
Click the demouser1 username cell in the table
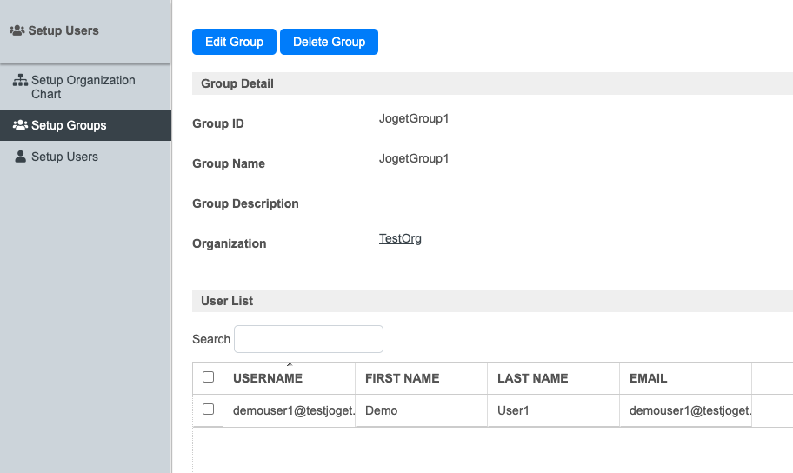pyautogui.click(x=292, y=410)
